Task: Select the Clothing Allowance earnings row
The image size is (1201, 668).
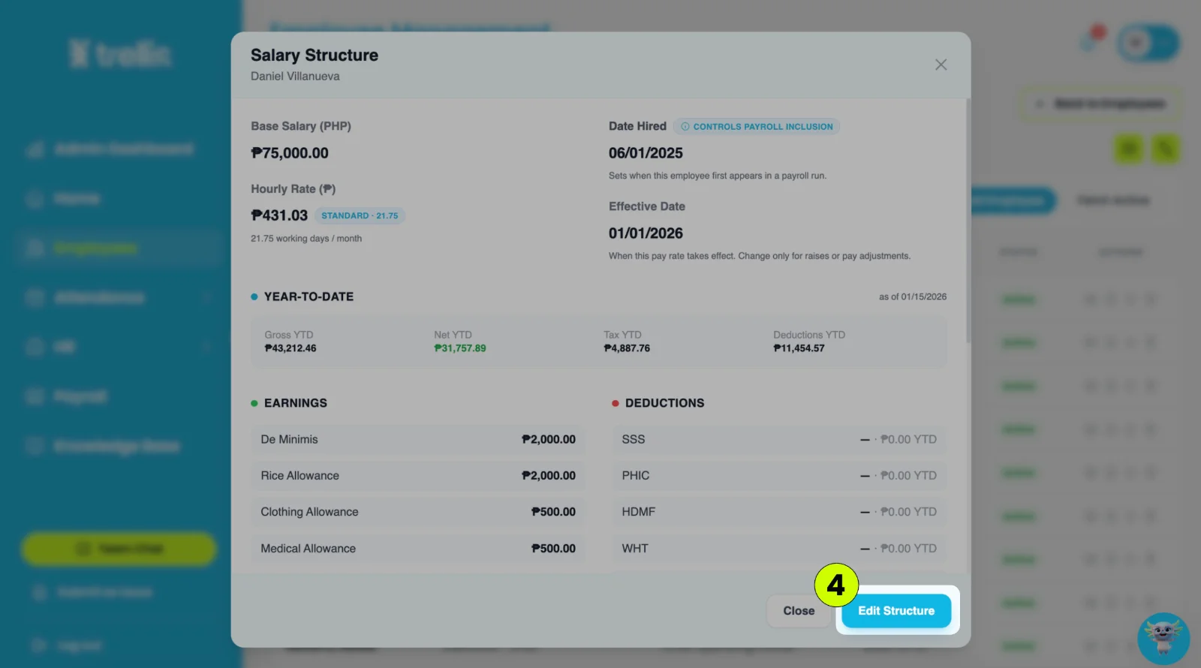Action: coord(418,512)
